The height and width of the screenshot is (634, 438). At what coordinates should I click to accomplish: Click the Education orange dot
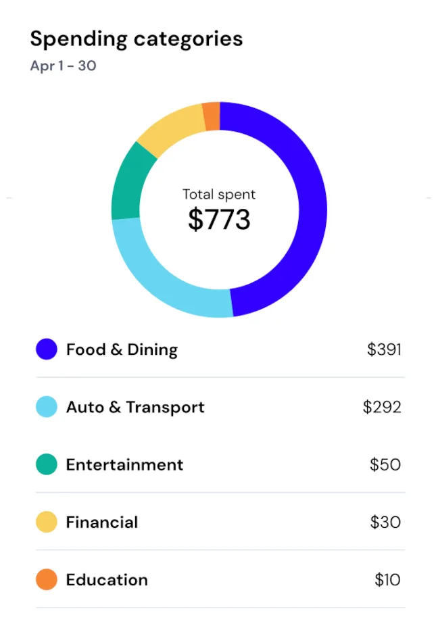(x=46, y=579)
